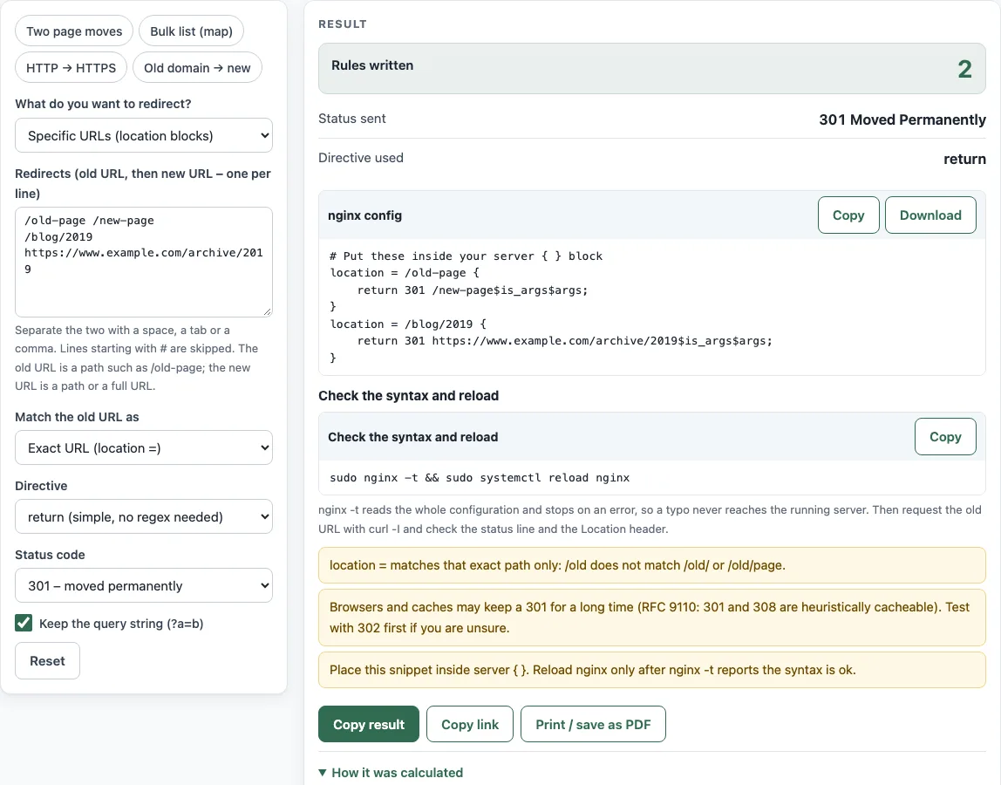
Task: Click the 'Keep the query string (?a=b)' label
Action: pyautogui.click(x=121, y=624)
